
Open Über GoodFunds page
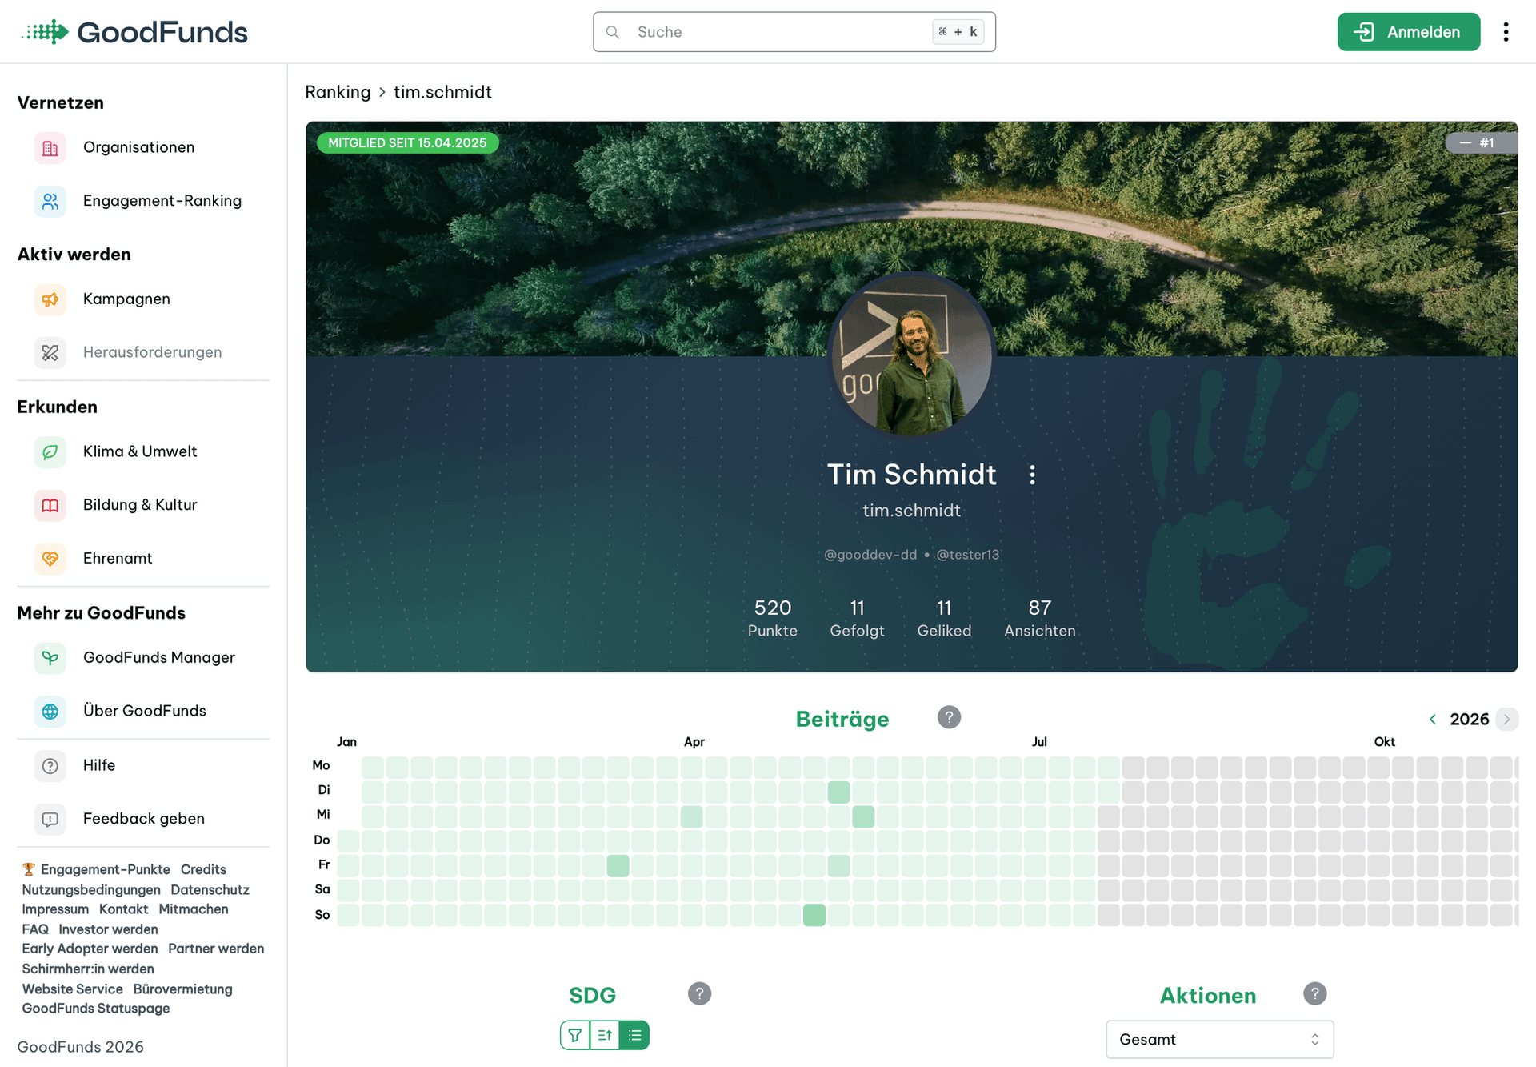144,711
